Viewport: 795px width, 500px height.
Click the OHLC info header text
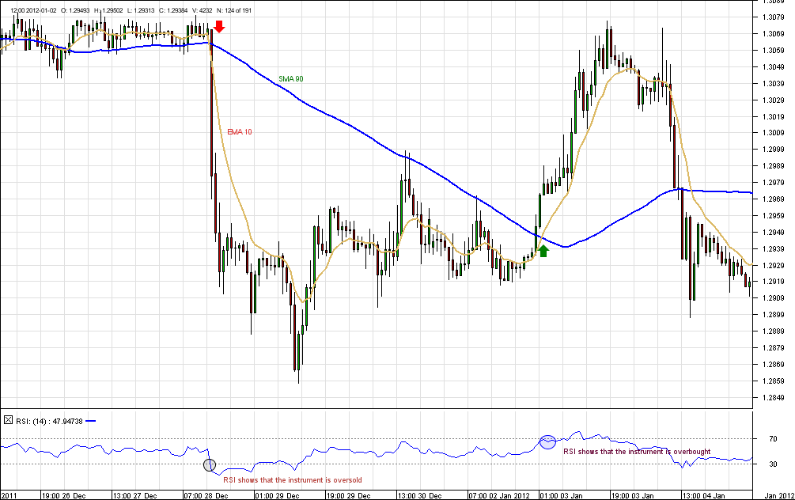[131, 10]
